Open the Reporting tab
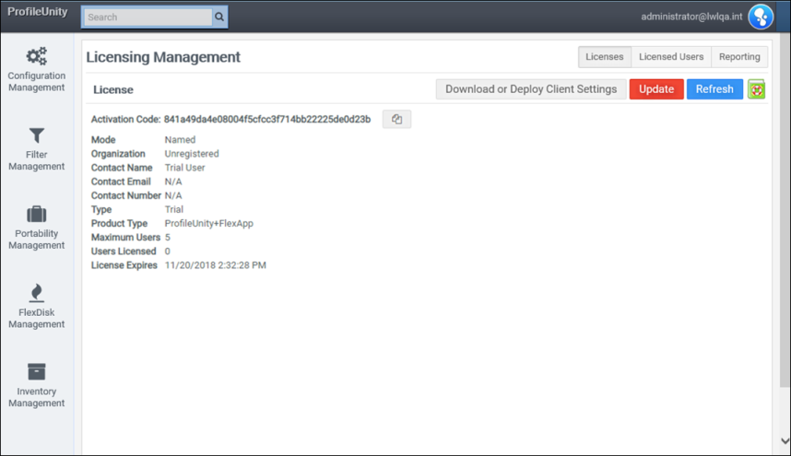Image resolution: width=791 pixels, height=456 pixels. tap(739, 57)
